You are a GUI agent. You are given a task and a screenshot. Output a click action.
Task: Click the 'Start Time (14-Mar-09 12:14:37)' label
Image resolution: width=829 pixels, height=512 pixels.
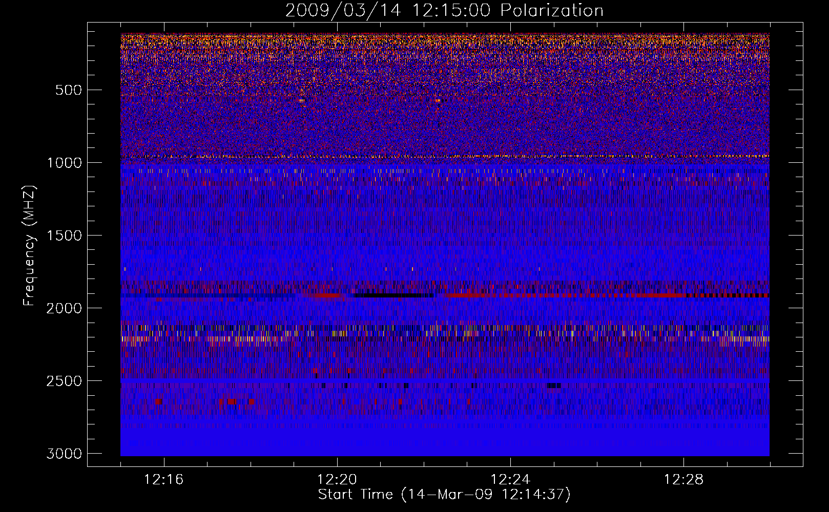(x=444, y=495)
